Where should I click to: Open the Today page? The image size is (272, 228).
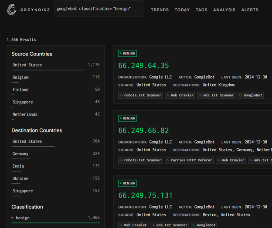click(182, 10)
